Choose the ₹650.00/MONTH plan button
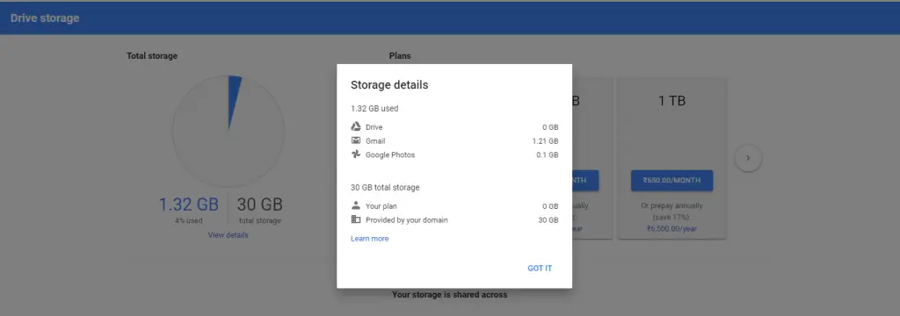The width and height of the screenshot is (900, 316). click(x=671, y=180)
